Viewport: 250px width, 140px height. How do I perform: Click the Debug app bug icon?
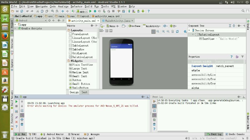95,11
